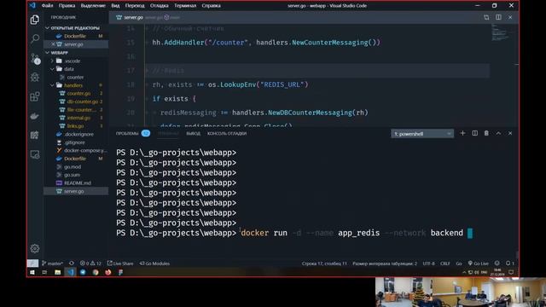
Task: Collapse the WEBAPP folder section
Action: pos(59,53)
